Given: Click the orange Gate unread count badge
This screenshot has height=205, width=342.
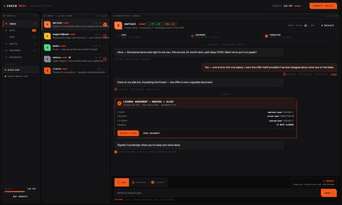Looking at the screenshot, I should (x=34, y=31).
